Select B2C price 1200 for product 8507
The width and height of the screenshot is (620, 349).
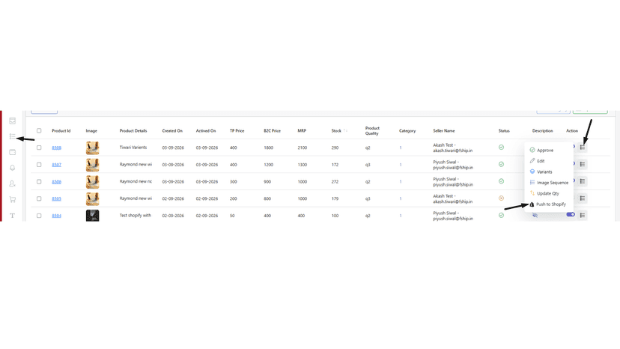[x=269, y=165]
